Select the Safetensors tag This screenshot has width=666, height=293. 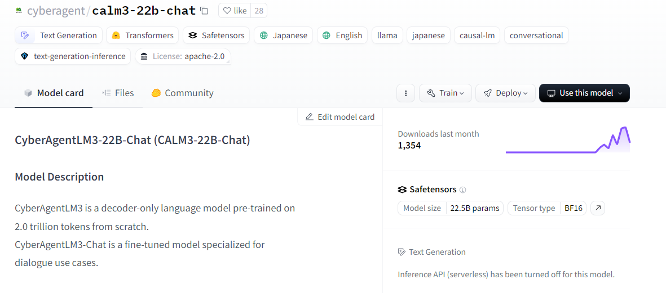click(217, 35)
